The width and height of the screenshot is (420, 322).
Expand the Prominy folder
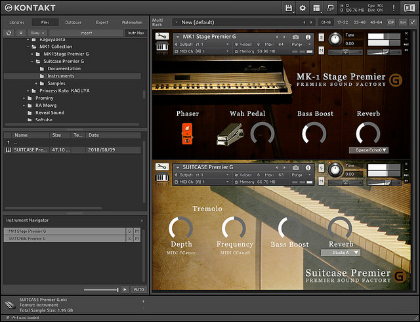point(24,98)
